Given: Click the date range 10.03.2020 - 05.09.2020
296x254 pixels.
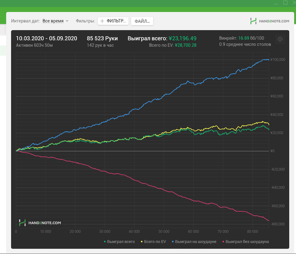Looking at the screenshot, I should point(47,38).
